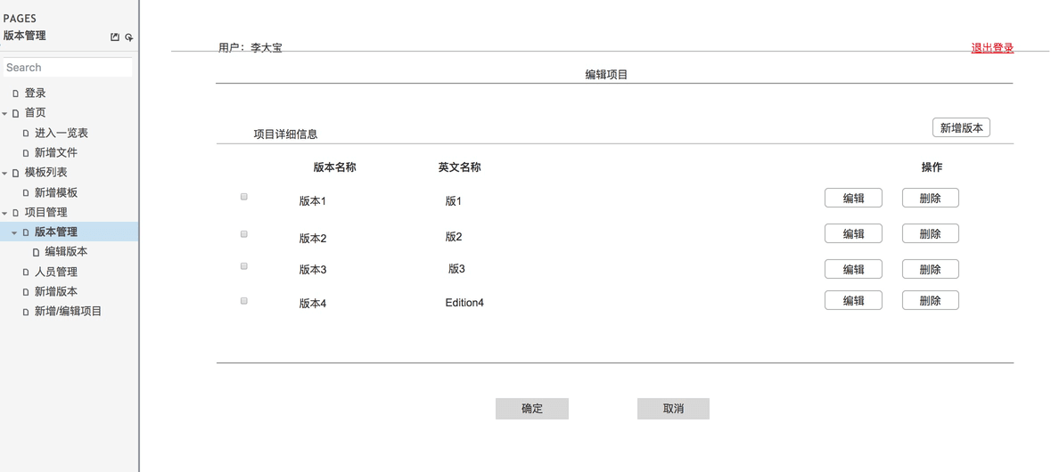
Task: Click the page icon beside 进入一览表
Action: [26, 134]
